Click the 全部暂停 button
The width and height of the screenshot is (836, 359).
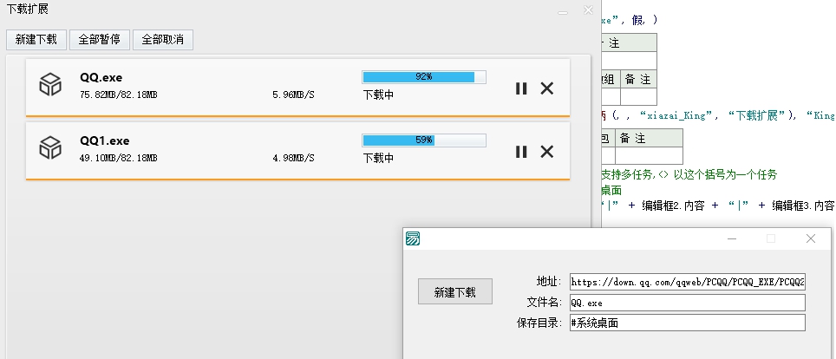[100, 40]
